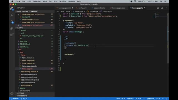Switch to the home.page.html tab
This screenshot has width=178, height=100.
[x=65, y=8]
